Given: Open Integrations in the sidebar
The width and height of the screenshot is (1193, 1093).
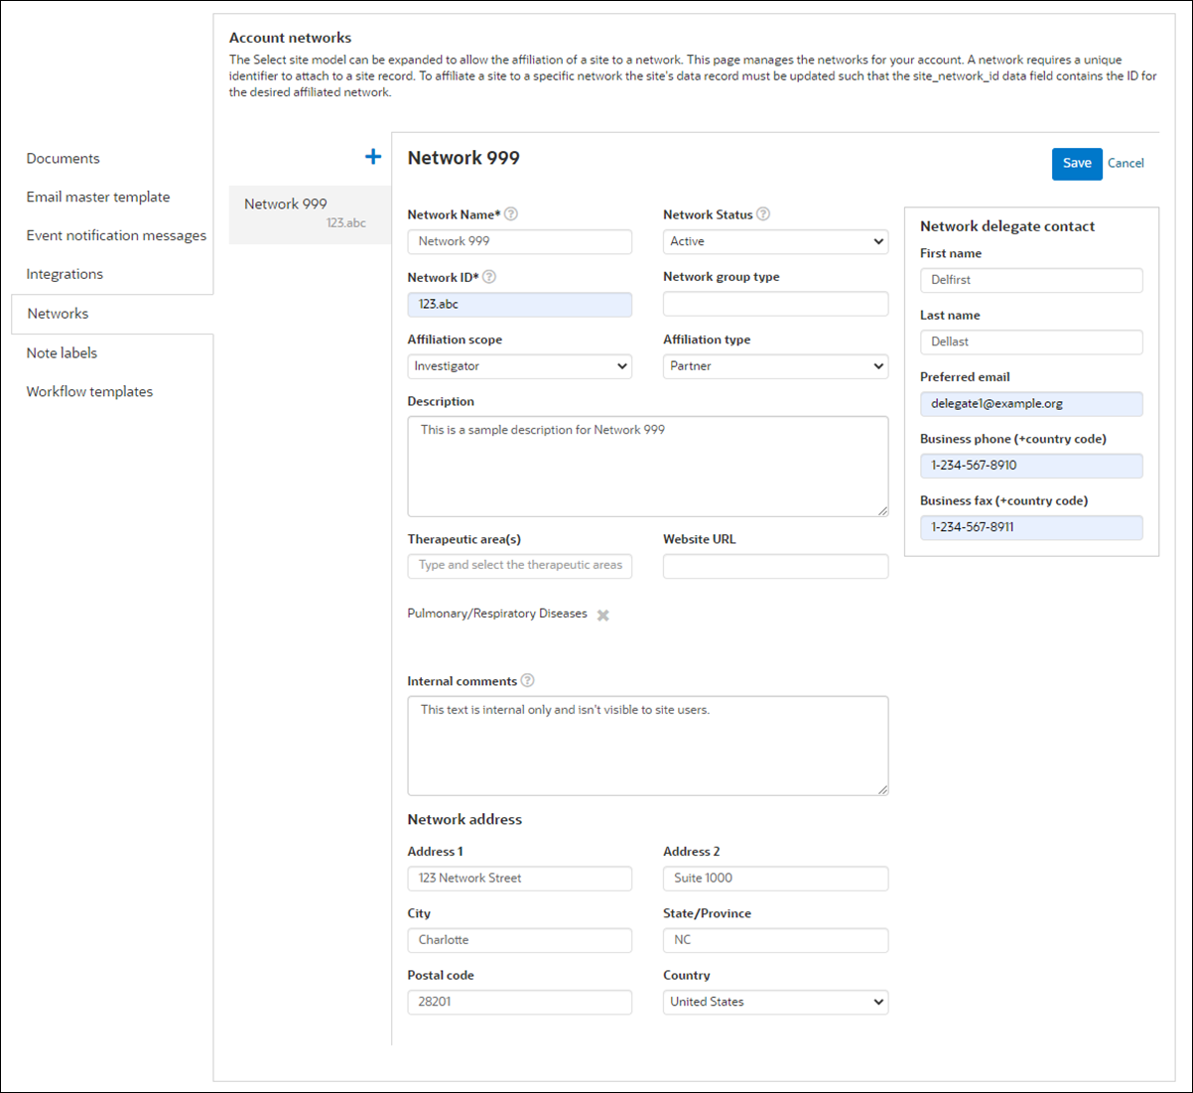Looking at the screenshot, I should (x=65, y=274).
